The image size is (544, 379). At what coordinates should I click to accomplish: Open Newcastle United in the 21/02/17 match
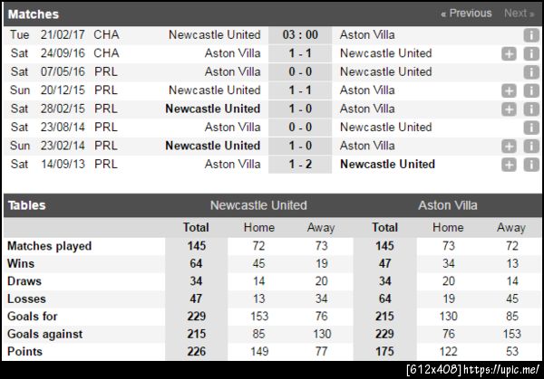[x=214, y=35]
